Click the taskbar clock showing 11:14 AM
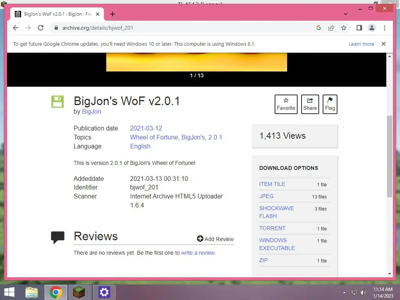The width and height of the screenshot is (400, 300). (x=383, y=293)
